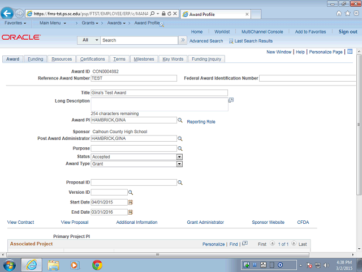Switch to the Resources tab
Screen dimensions: 362x272
click(62, 59)
